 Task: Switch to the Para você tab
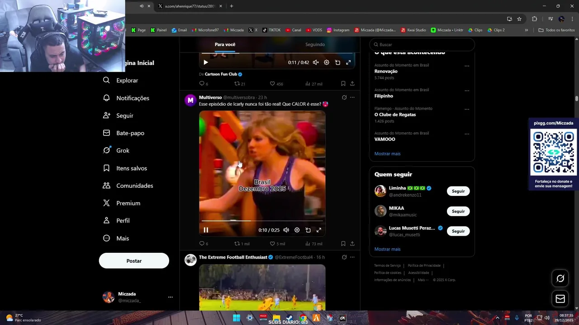point(225,45)
